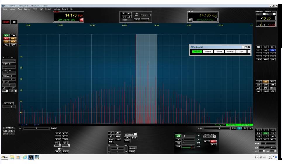Click the TX EQ button
The image size is (282, 164).
[213, 141]
